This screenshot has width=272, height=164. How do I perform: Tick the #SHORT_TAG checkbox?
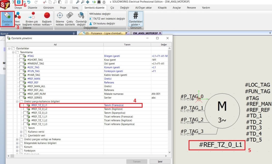[21, 60]
